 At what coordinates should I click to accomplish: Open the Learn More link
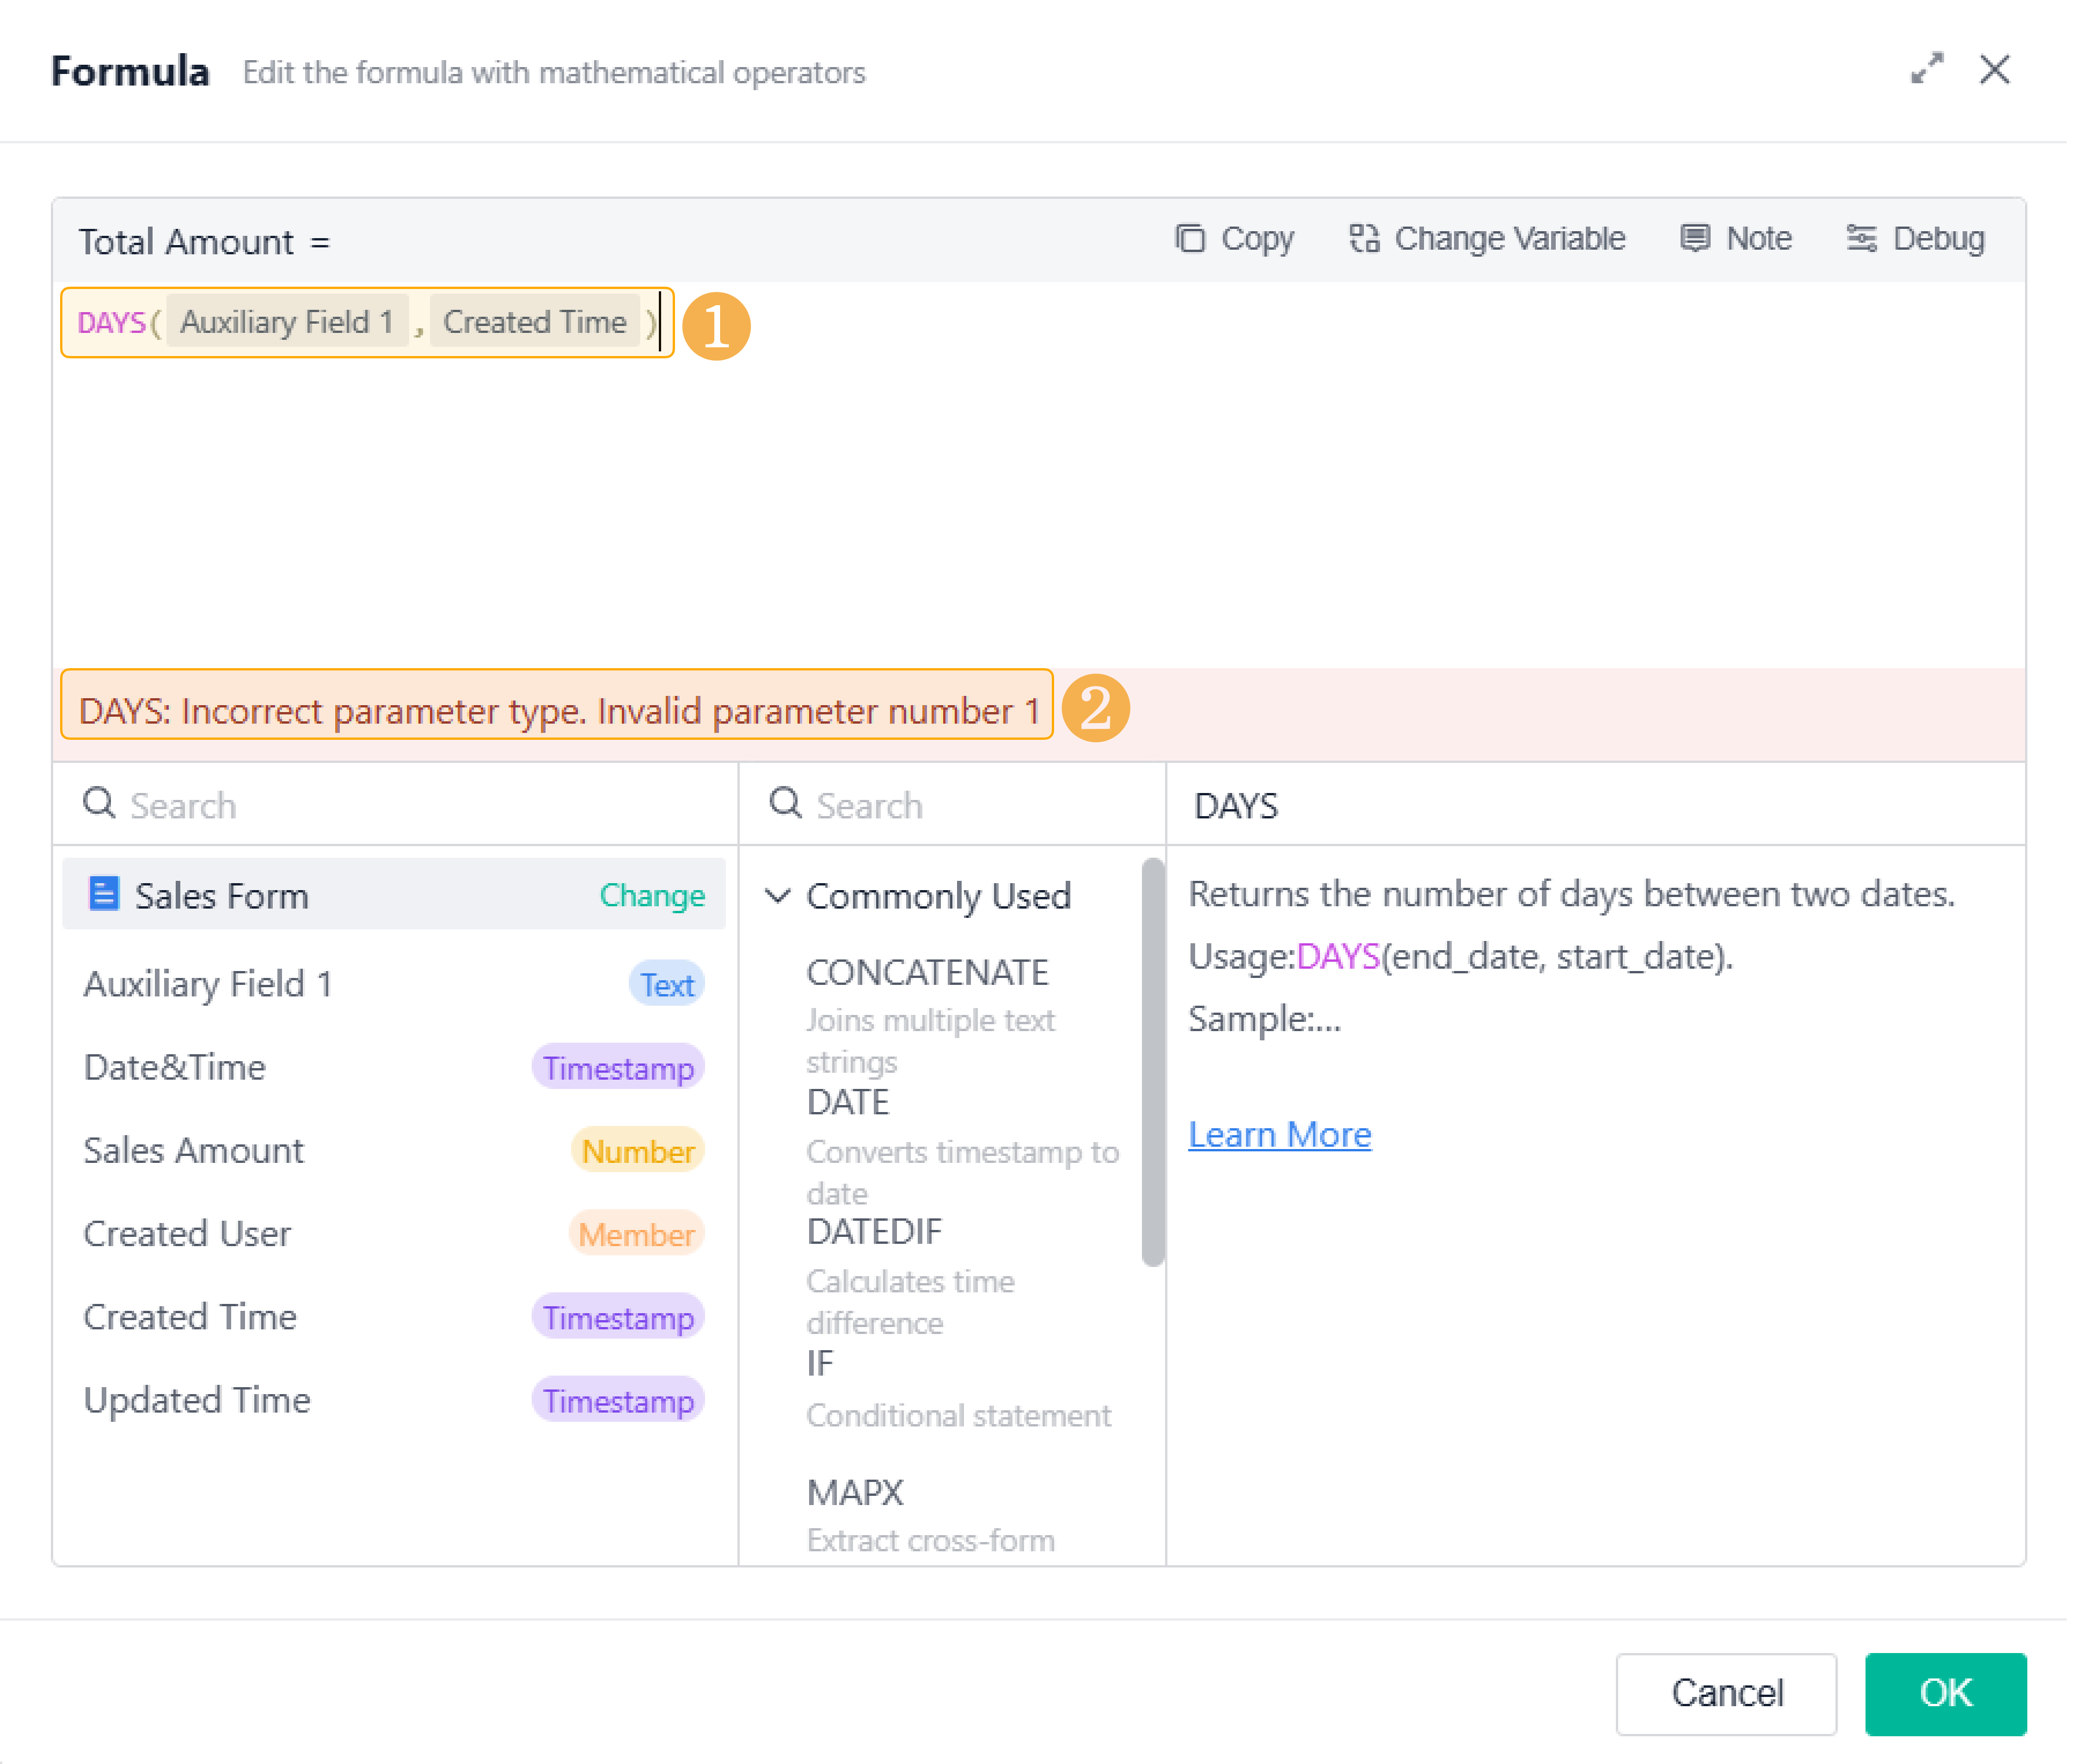(x=1279, y=1134)
